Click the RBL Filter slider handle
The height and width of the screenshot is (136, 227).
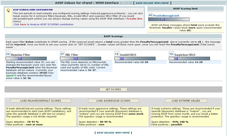click(76, 59)
